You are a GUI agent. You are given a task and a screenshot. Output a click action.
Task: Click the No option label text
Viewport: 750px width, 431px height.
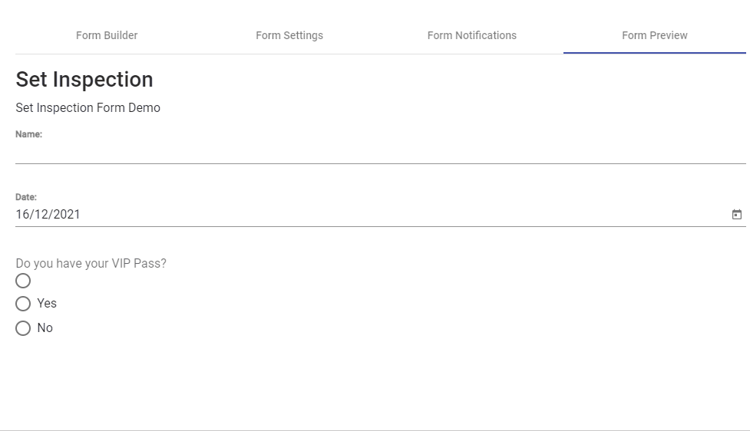[45, 328]
